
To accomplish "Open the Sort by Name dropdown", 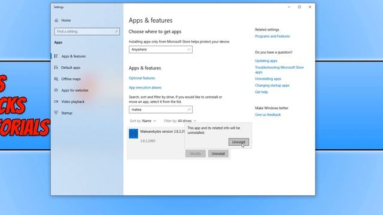I will [x=143, y=121].
